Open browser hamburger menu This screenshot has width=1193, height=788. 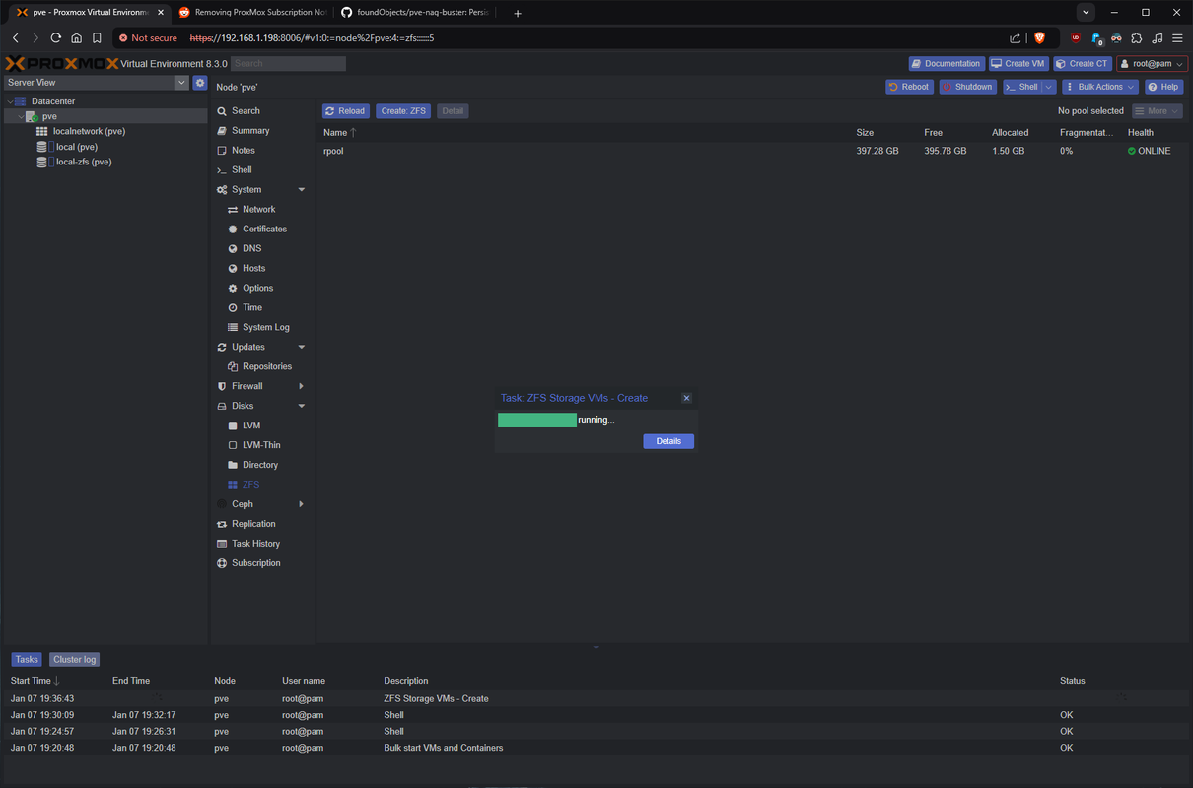(1177, 37)
